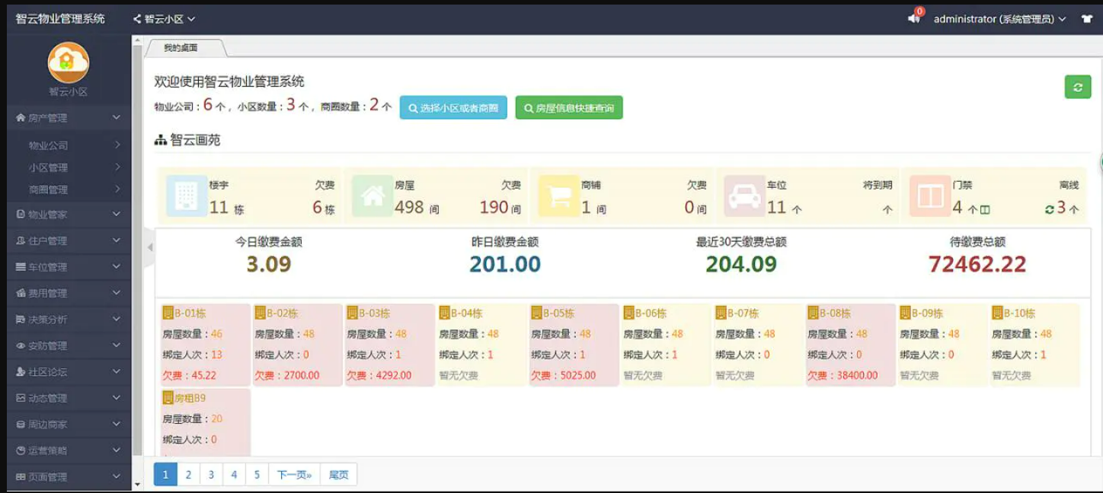Image resolution: width=1103 pixels, height=493 pixels.
Task: Expand the 费用管理 sidebar menu
Action: click(x=69, y=293)
